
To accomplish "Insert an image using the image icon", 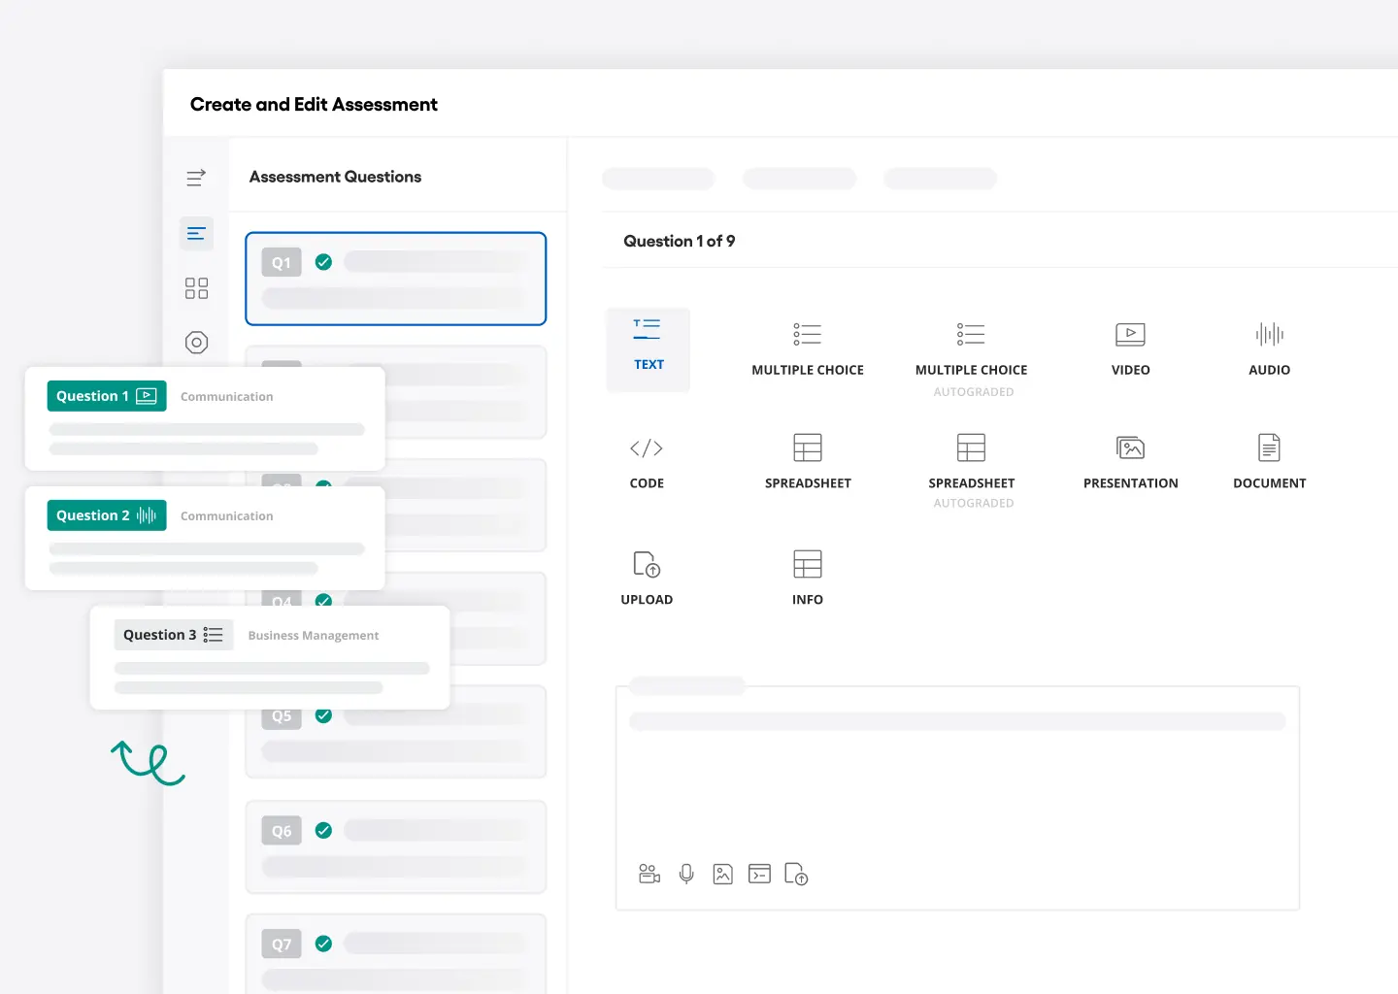I will (723, 874).
